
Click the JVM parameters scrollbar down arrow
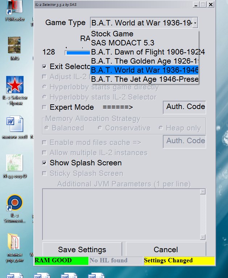click(203, 237)
